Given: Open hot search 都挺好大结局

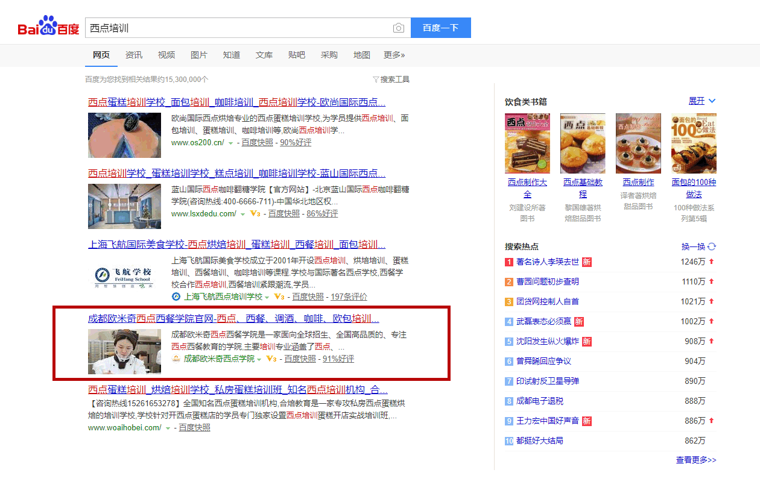Looking at the screenshot, I should [540, 441].
